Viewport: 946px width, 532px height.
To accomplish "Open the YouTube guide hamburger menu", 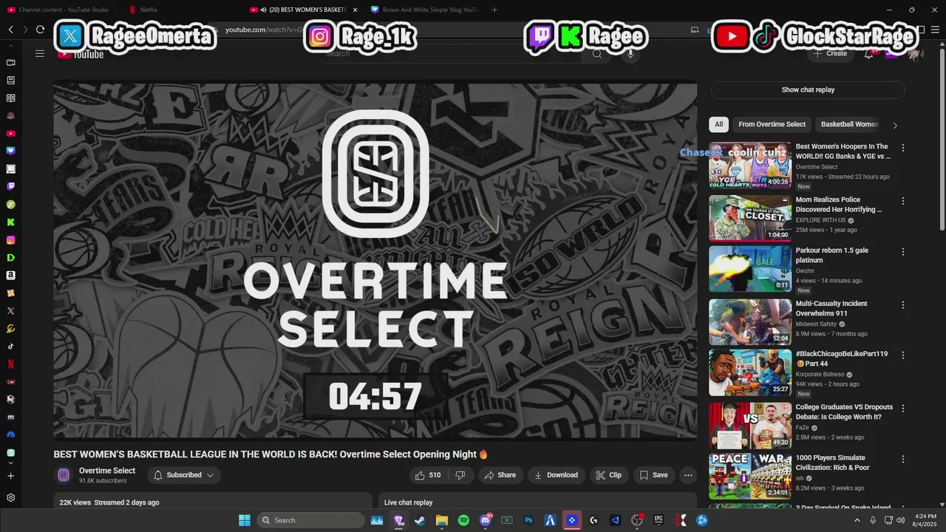I will tap(40, 53).
